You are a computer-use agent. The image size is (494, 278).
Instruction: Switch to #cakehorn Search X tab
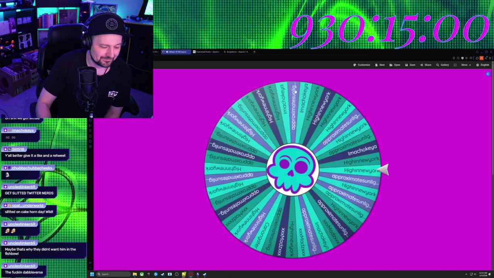click(x=236, y=52)
